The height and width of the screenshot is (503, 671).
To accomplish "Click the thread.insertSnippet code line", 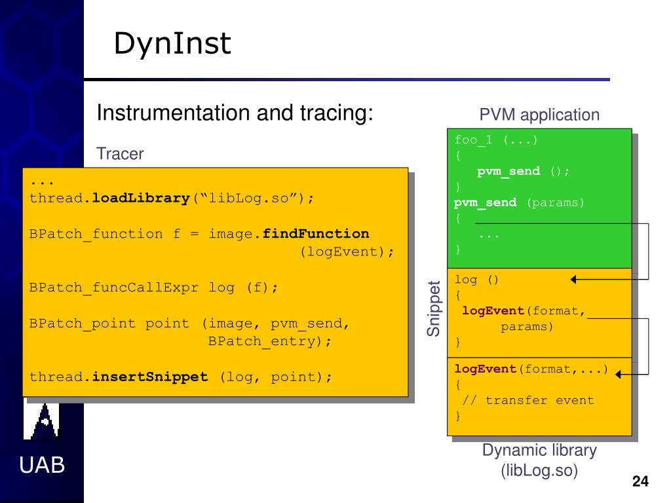I will tap(181, 377).
